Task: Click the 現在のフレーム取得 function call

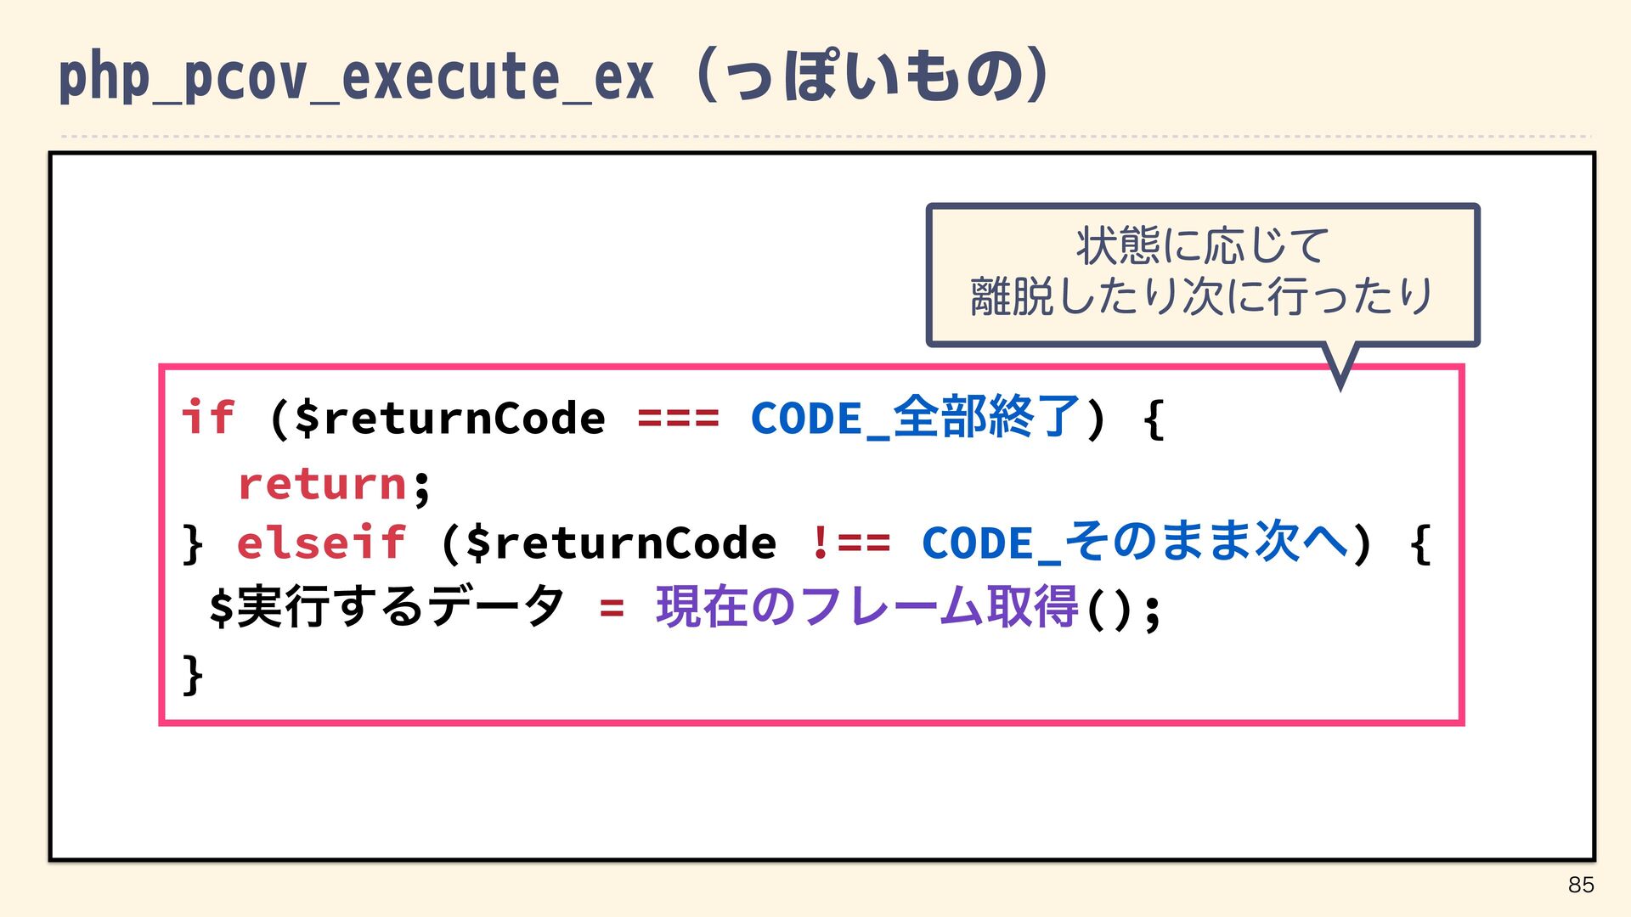Action: 867,607
